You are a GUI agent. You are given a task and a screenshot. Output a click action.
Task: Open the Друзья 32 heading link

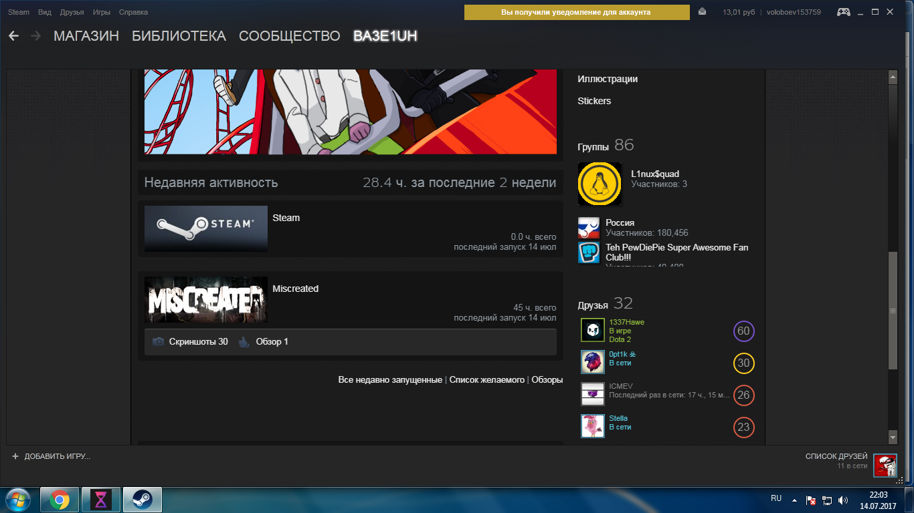pyautogui.click(x=606, y=304)
